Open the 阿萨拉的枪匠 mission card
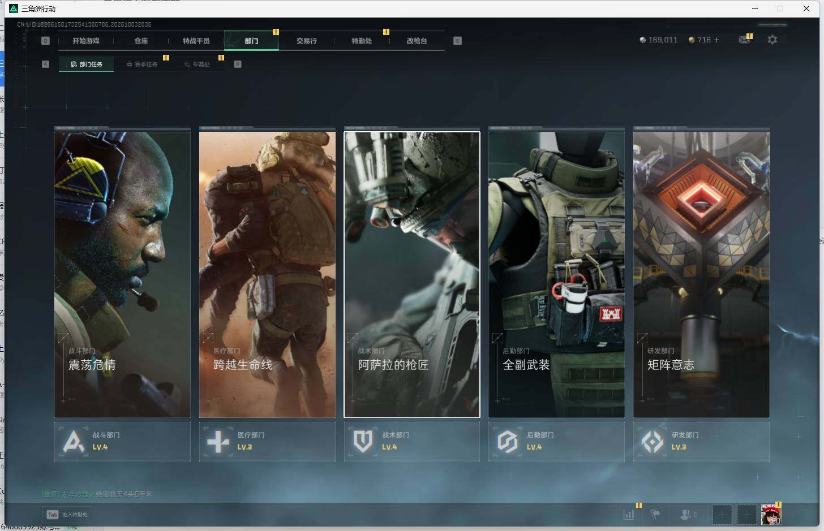Viewport: 824px width, 531px height. [412, 275]
